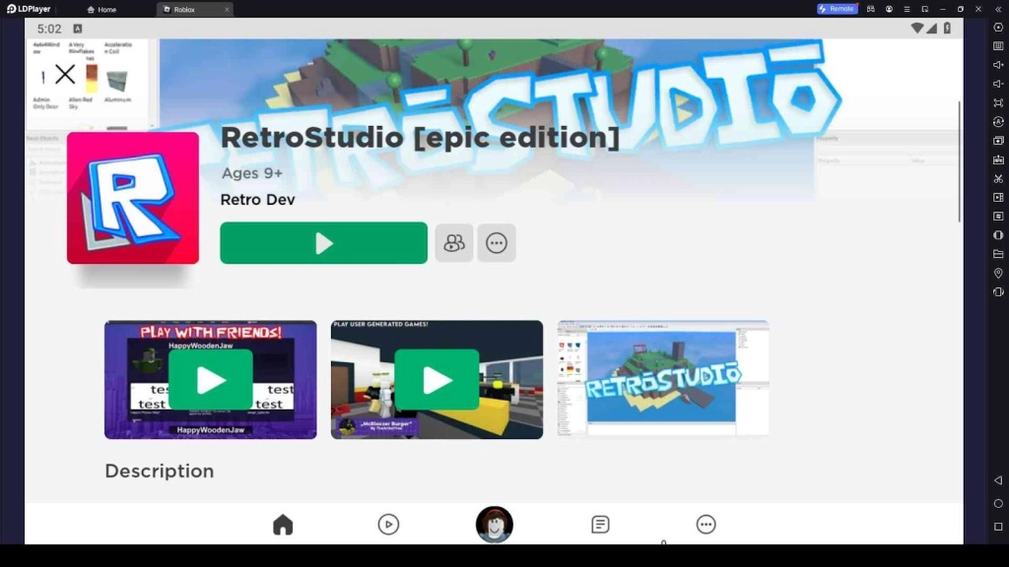Open the RetroStudio editor screenshot thumbnail
Image resolution: width=1009 pixels, height=567 pixels.
pos(663,379)
